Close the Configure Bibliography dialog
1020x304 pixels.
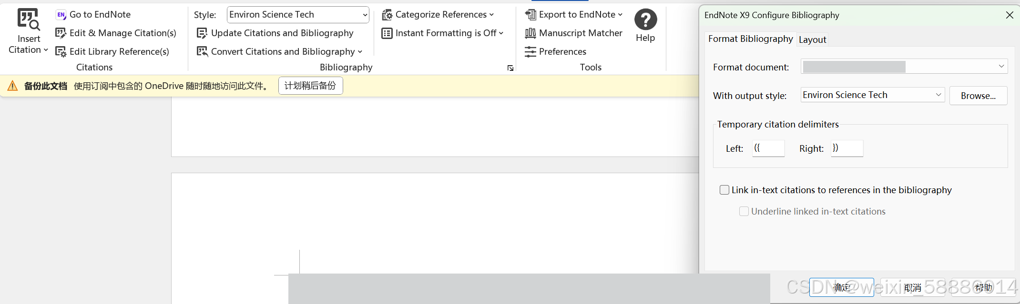(1010, 15)
